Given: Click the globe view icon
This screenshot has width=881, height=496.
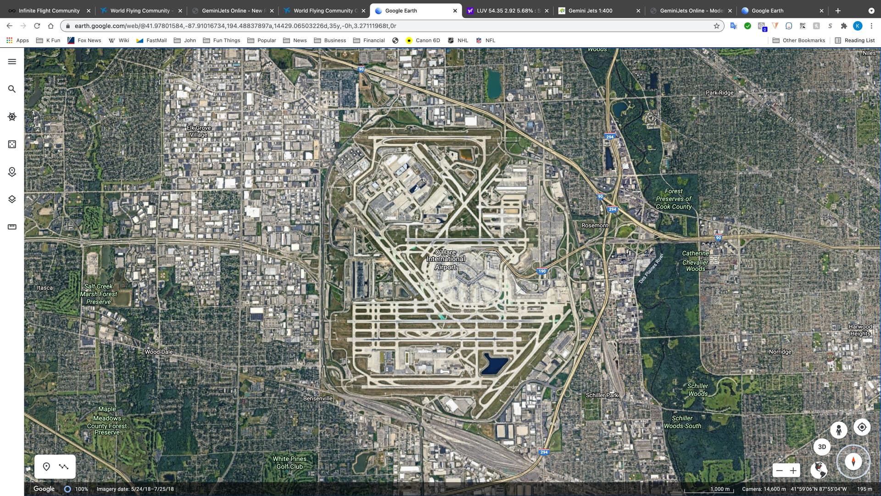Looking at the screenshot, I should tap(819, 470).
